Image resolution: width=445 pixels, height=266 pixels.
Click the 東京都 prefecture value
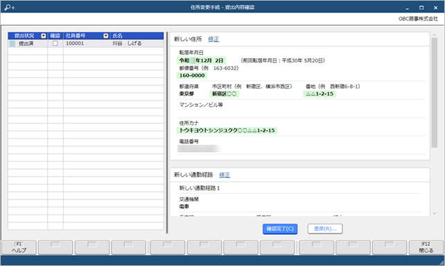[x=186, y=94]
